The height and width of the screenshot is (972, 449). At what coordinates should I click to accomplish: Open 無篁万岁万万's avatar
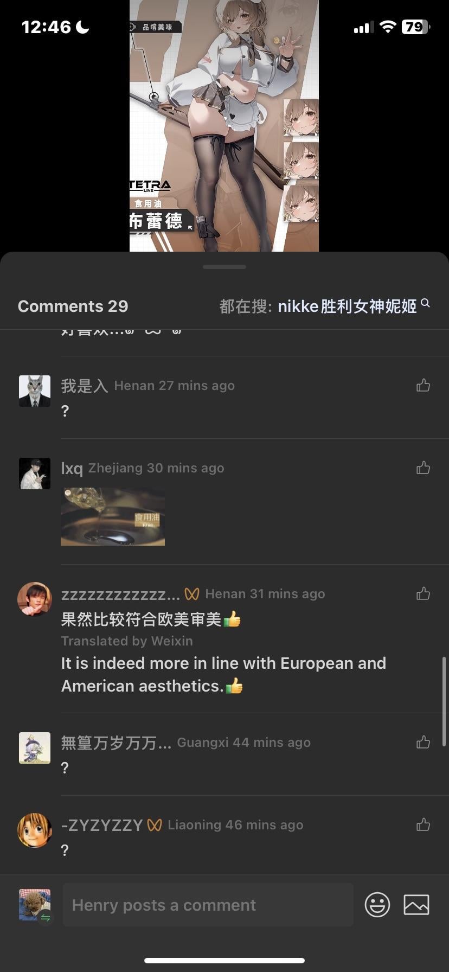[x=35, y=748]
